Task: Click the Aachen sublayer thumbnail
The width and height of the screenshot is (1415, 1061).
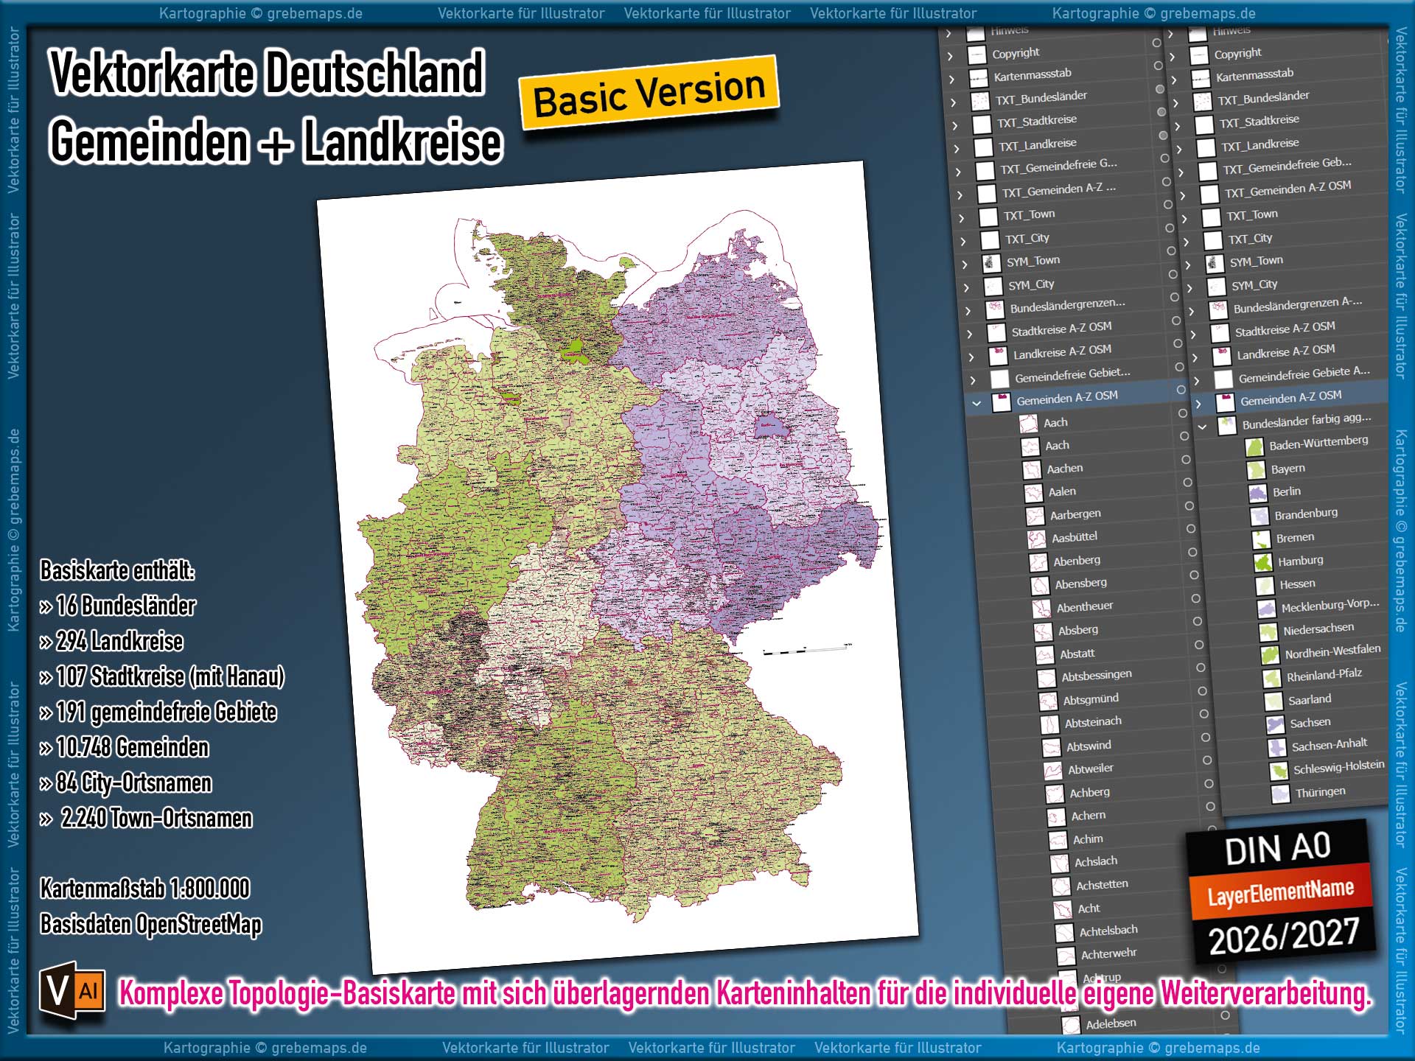Action: click(1031, 470)
